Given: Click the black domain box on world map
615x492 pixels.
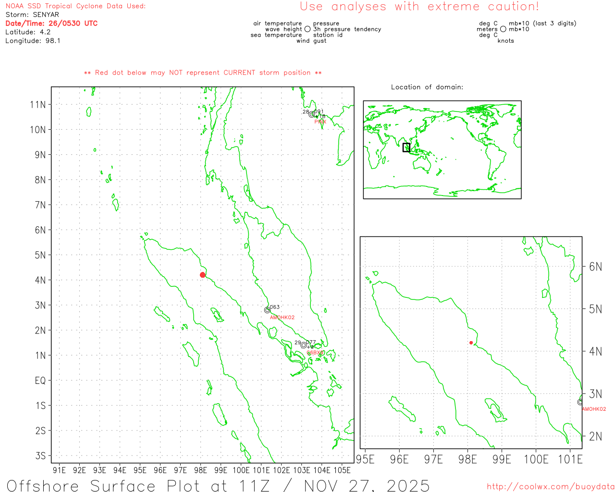Looking at the screenshot, I should [x=406, y=148].
